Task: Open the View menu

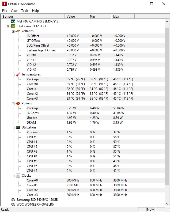Action: pyautogui.click(x=14, y=11)
